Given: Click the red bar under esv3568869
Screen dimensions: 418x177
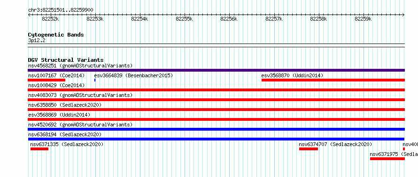Looking at the screenshot, I should point(216,119).
